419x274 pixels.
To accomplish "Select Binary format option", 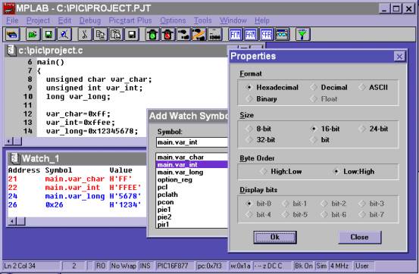I will pyautogui.click(x=261, y=99).
